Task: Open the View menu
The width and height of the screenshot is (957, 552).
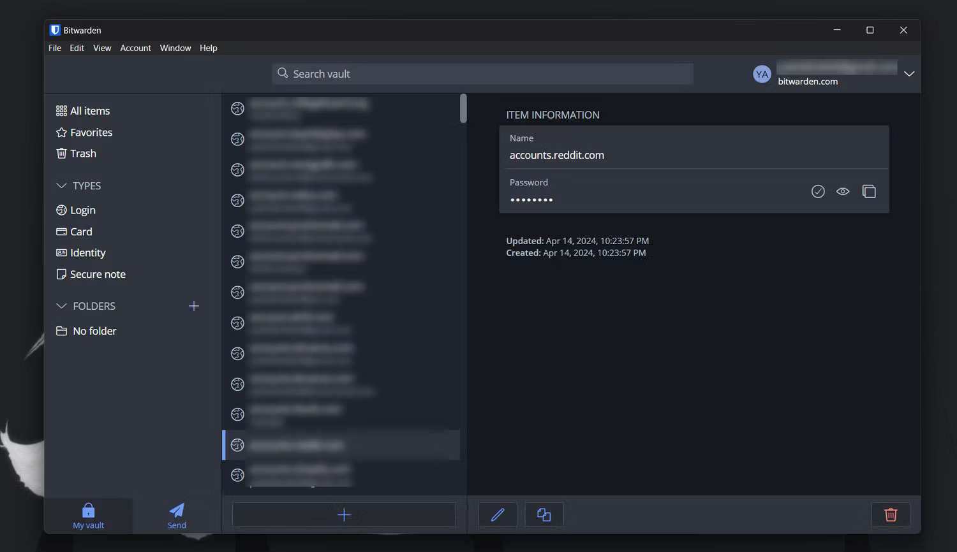Action: (x=102, y=48)
